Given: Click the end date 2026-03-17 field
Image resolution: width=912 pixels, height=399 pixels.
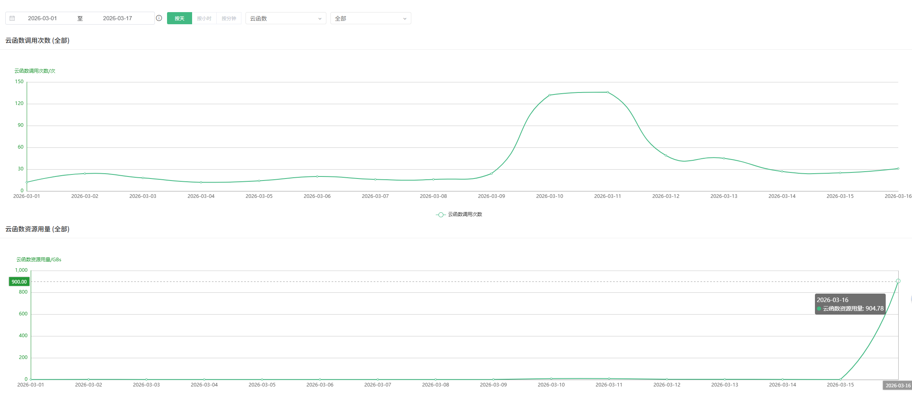Looking at the screenshot, I should pyautogui.click(x=117, y=19).
